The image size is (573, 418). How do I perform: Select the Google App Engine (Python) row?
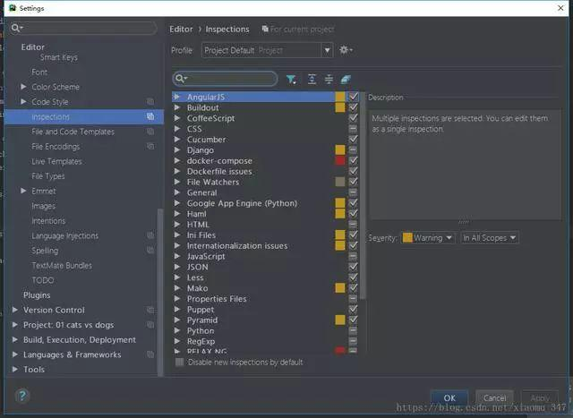point(266,203)
